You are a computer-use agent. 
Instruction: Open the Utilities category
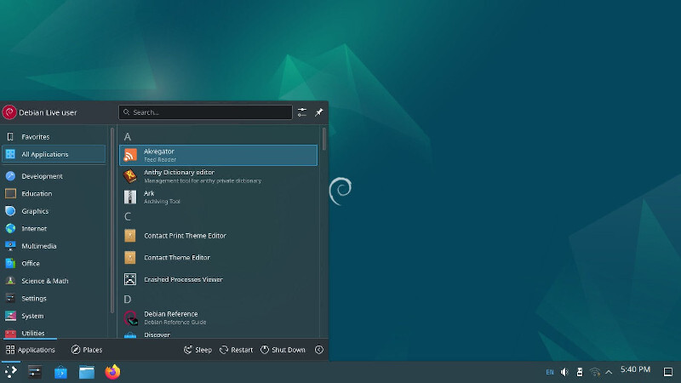pyautogui.click(x=54, y=332)
